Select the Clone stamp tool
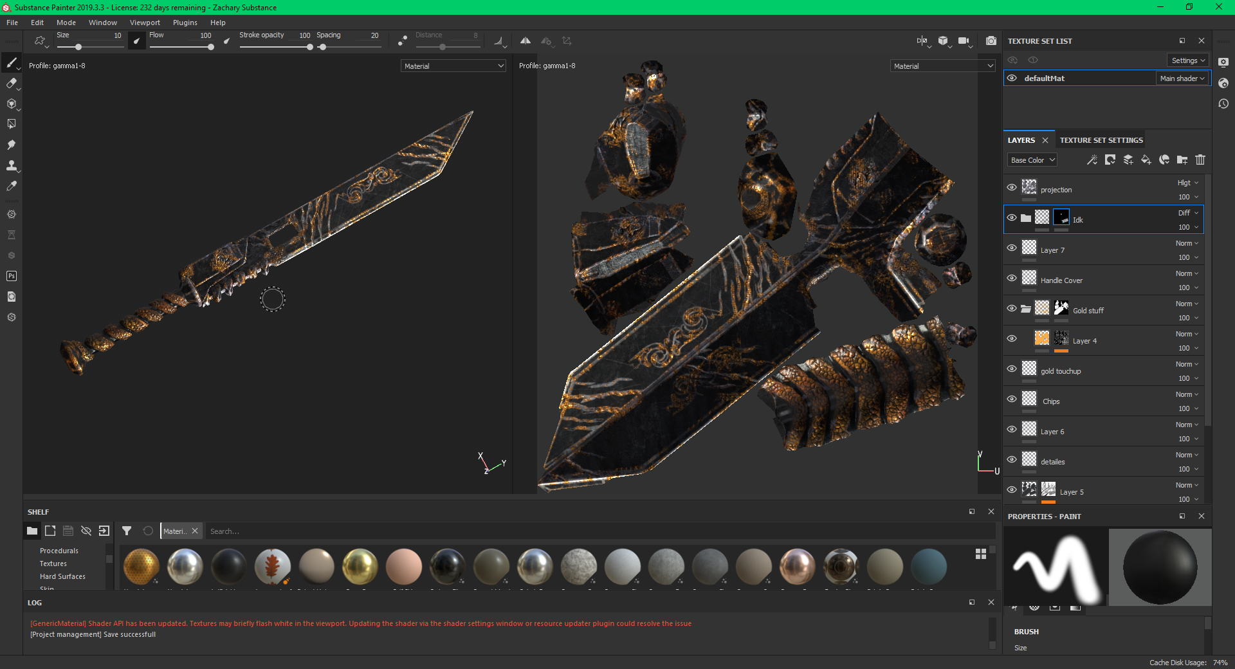The height and width of the screenshot is (669, 1235). [x=11, y=165]
